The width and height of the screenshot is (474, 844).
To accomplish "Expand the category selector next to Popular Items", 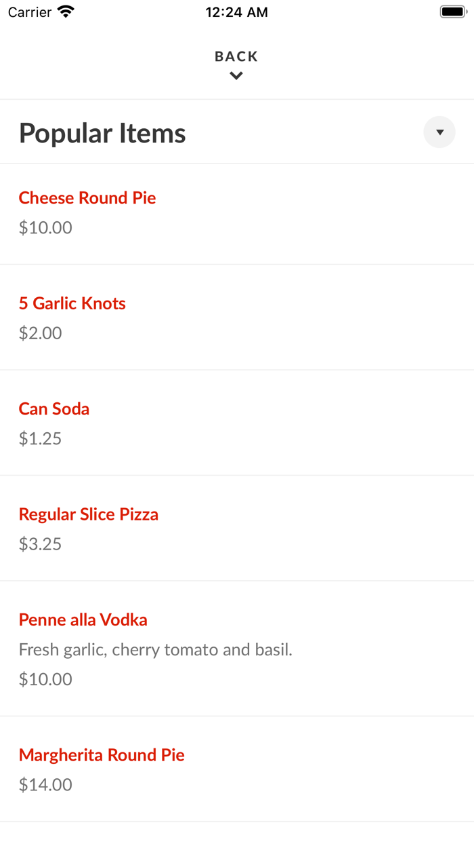I will [439, 132].
